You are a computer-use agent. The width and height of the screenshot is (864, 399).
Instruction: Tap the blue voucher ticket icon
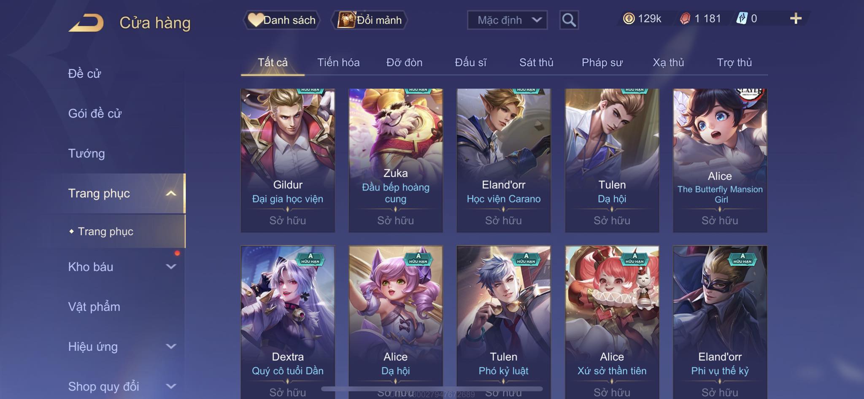(742, 19)
